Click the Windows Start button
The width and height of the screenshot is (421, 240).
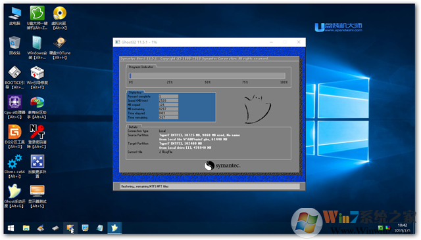click(x=11, y=228)
